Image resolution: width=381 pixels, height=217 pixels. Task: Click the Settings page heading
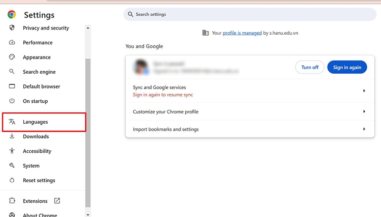(x=39, y=15)
